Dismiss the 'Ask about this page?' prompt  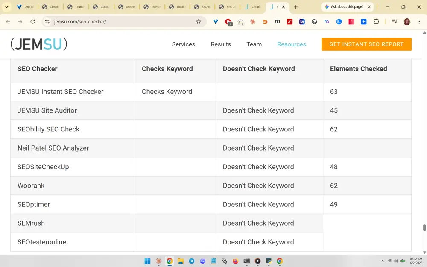coord(369,7)
